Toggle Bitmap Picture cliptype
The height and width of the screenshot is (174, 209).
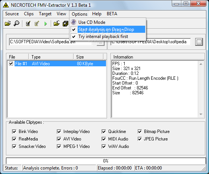140,132
